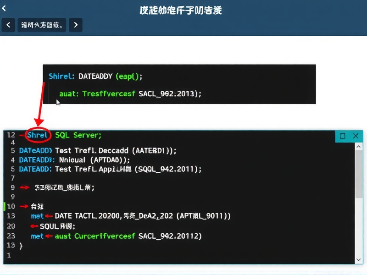Click the close X on the code window titlebar
The height and width of the screenshot is (275, 367).
pyautogui.click(x=356, y=136)
